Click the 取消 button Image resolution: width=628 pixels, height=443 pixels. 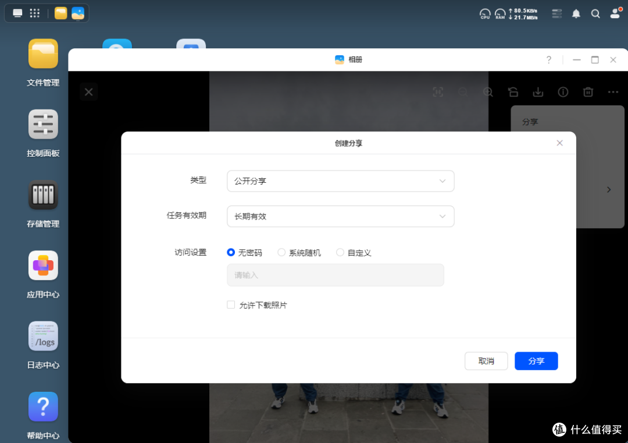(x=486, y=361)
